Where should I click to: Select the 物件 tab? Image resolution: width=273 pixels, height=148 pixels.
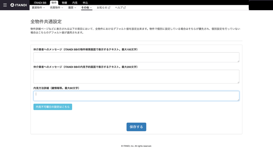click(54, 3)
